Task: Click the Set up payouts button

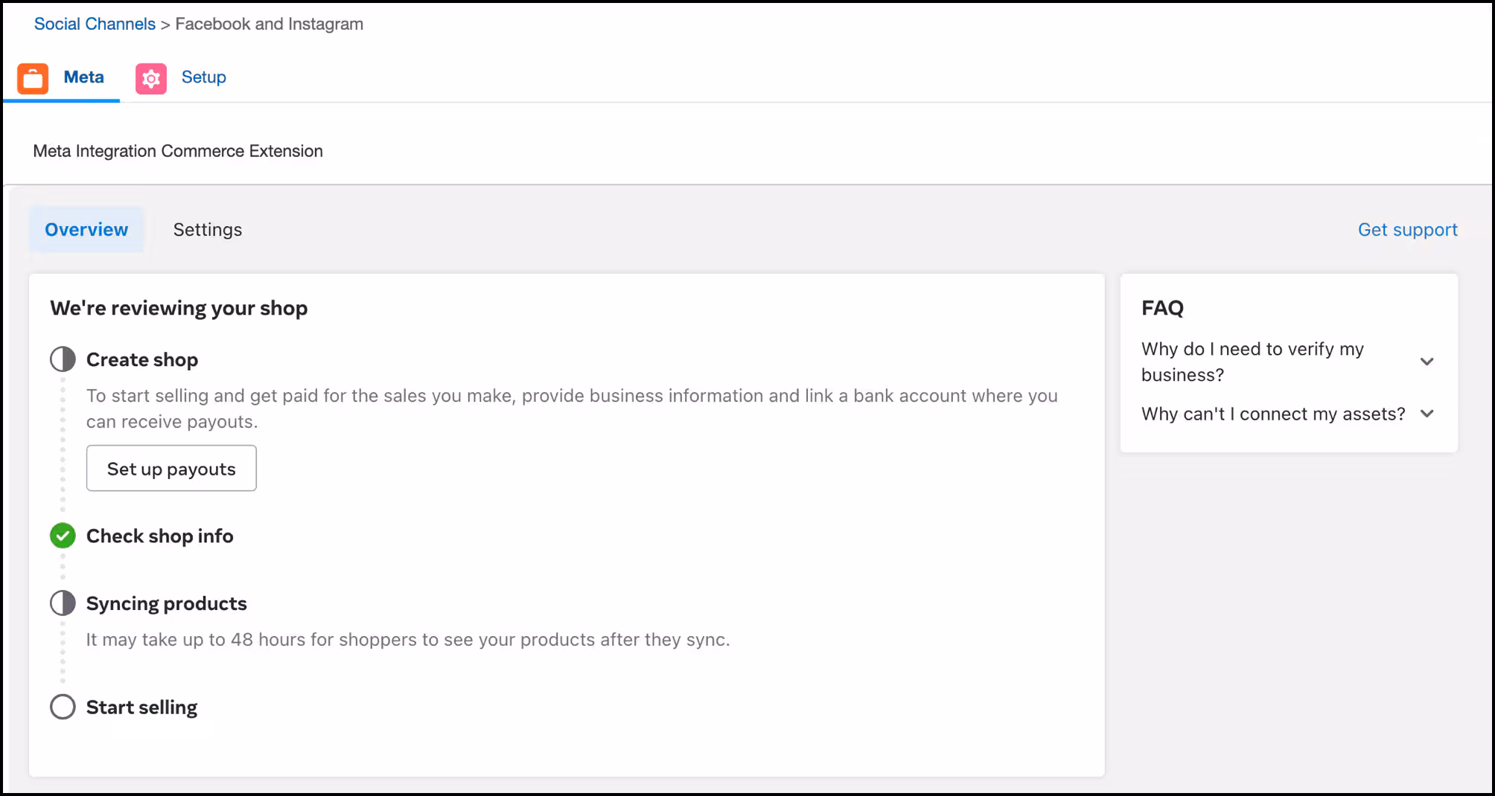Action: [171, 469]
